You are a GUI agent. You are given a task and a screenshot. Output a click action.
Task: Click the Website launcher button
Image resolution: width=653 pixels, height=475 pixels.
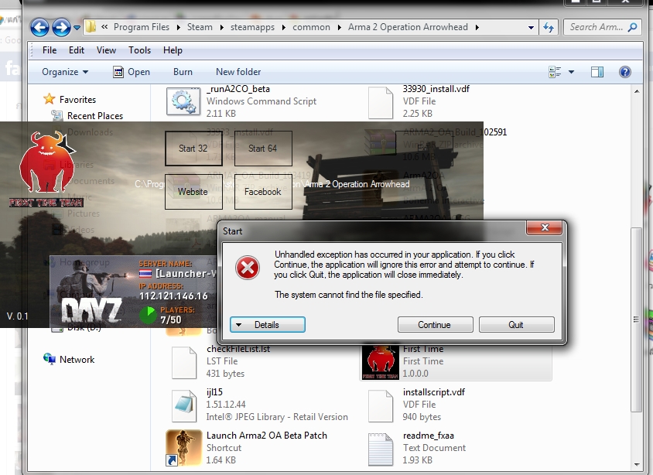[x=193, y=192]
